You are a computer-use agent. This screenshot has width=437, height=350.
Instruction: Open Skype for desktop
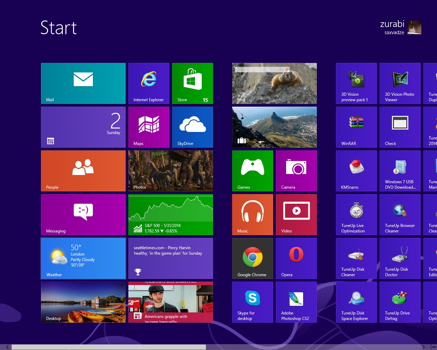[253, 302]
